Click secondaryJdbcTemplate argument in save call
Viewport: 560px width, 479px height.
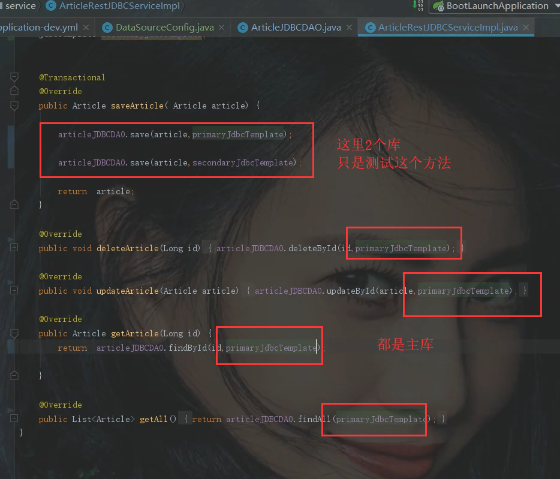(242, 163)
